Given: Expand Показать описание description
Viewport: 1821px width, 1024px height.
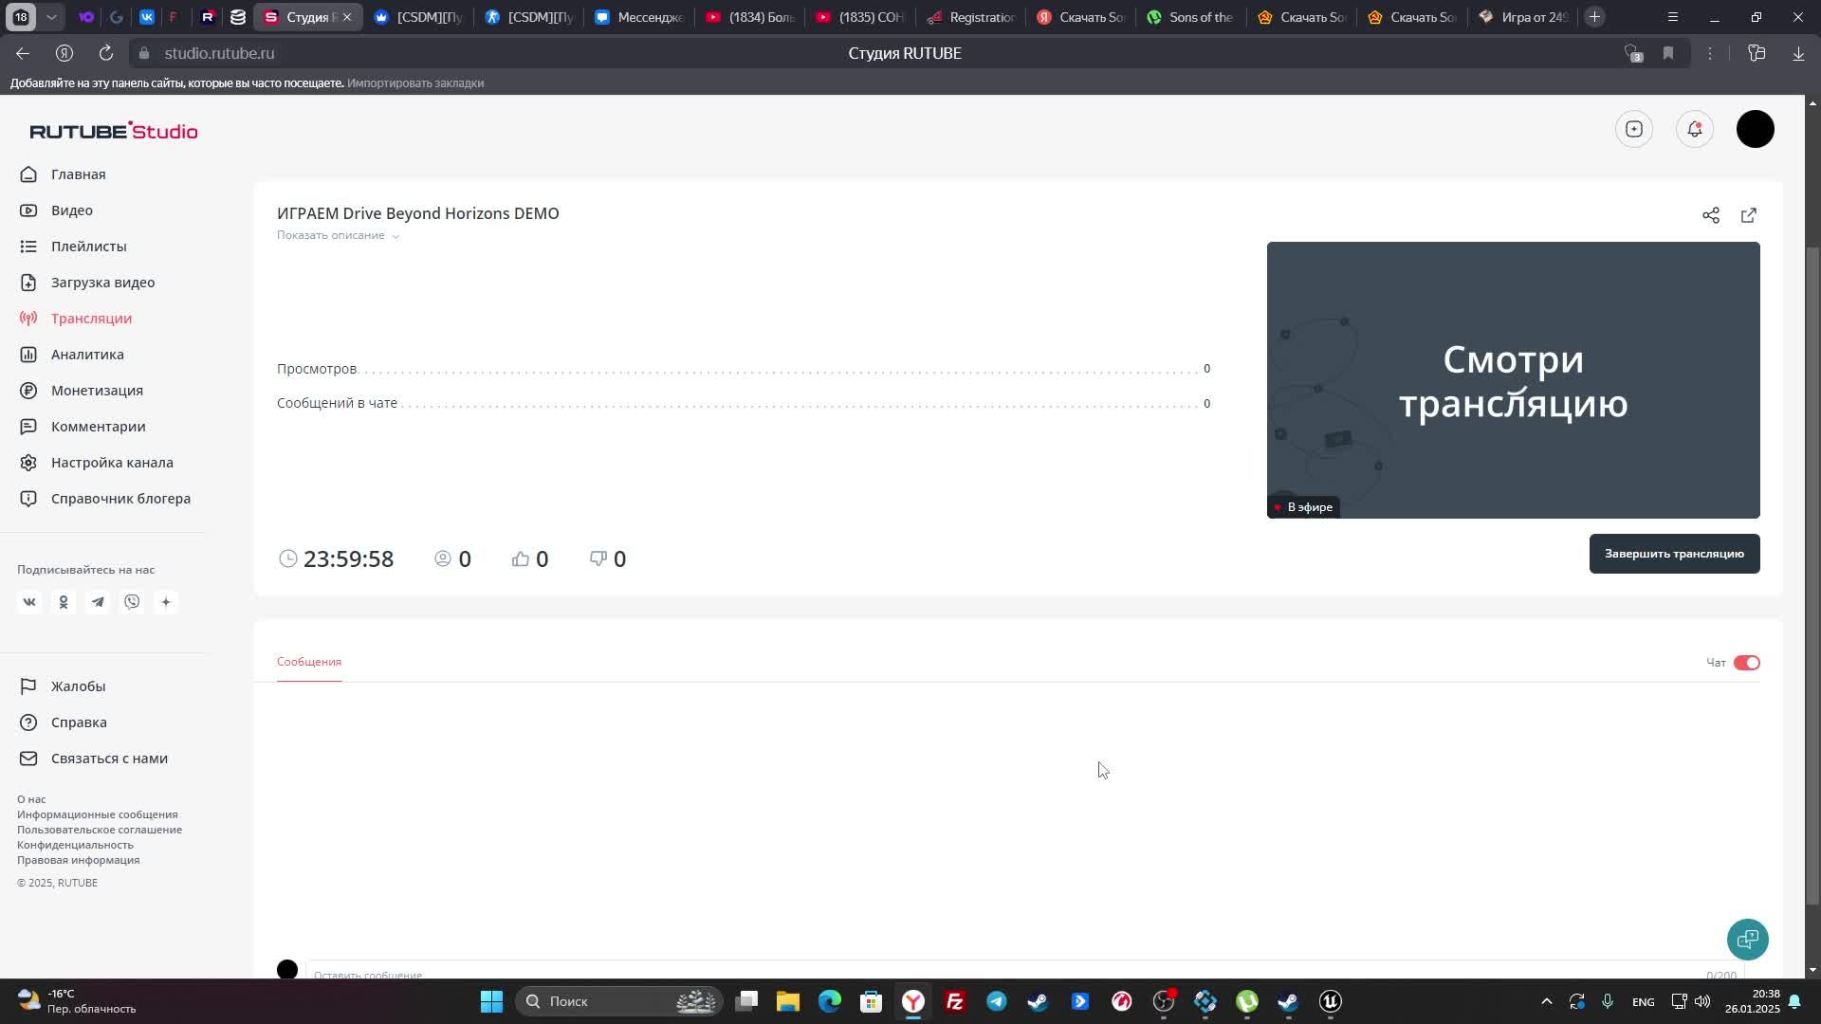Looking at the screenshot, I should (338, 235).
